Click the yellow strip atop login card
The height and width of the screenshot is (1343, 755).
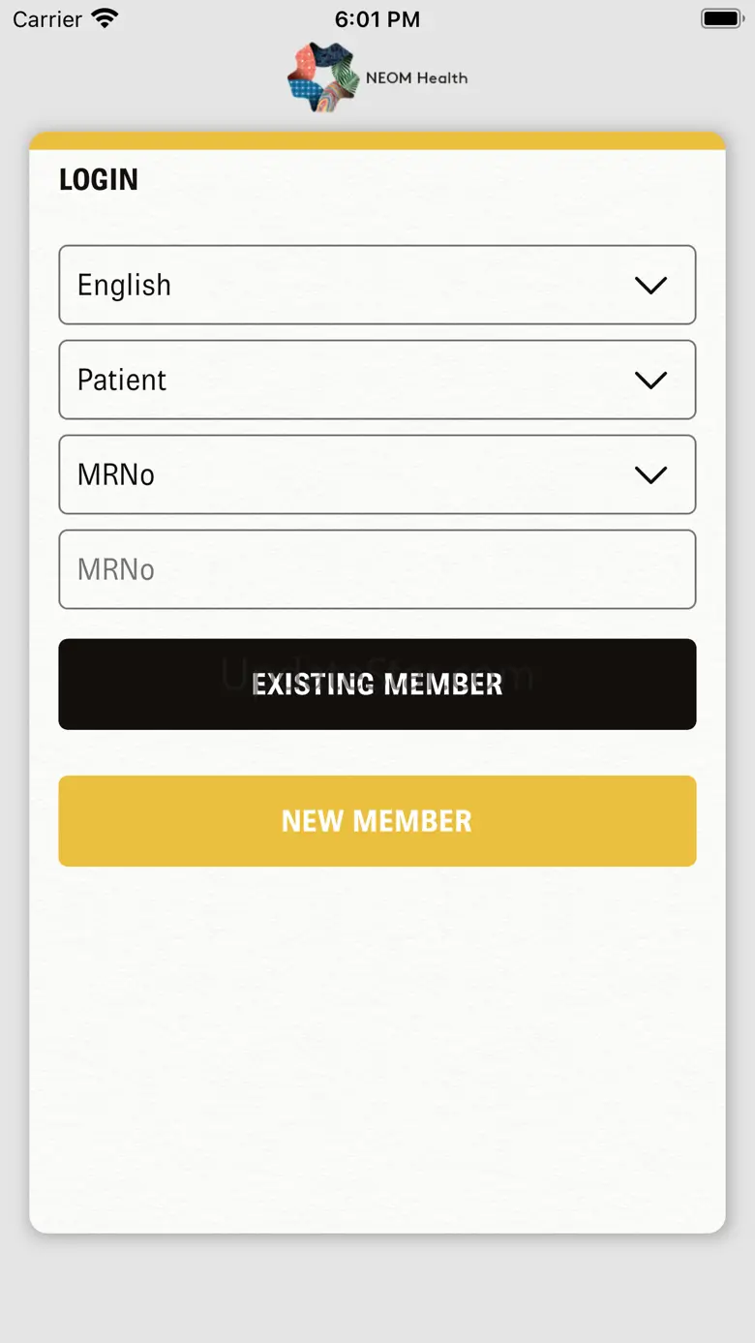point(377,141)
